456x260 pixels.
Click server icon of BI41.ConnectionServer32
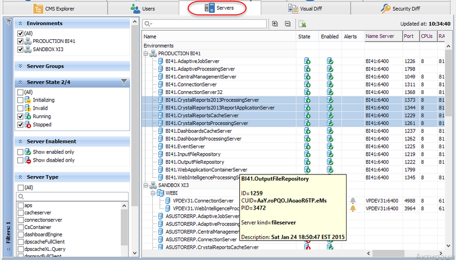click(160, 92)
